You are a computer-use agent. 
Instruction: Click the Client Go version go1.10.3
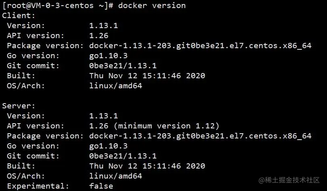click(x=108, y=56)
